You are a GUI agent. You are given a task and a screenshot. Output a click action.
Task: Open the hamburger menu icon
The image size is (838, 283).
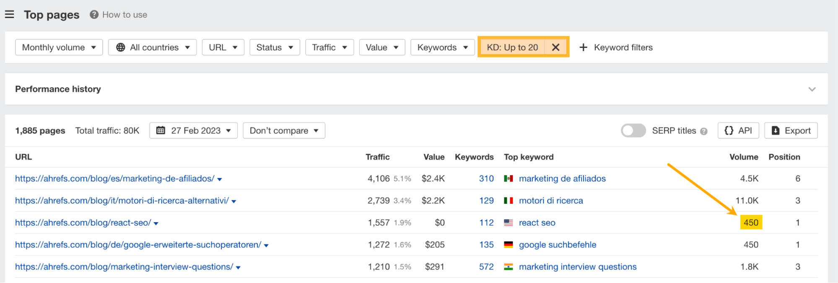pos(9,15)
